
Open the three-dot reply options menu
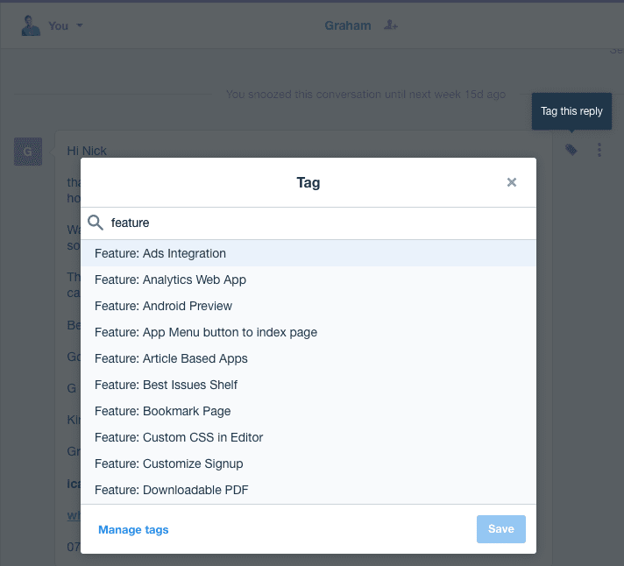599,150
